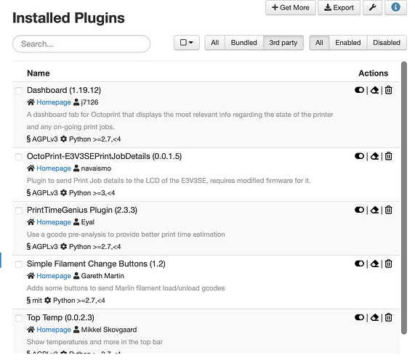Click the Installed Plugins heading

(68, 18)
